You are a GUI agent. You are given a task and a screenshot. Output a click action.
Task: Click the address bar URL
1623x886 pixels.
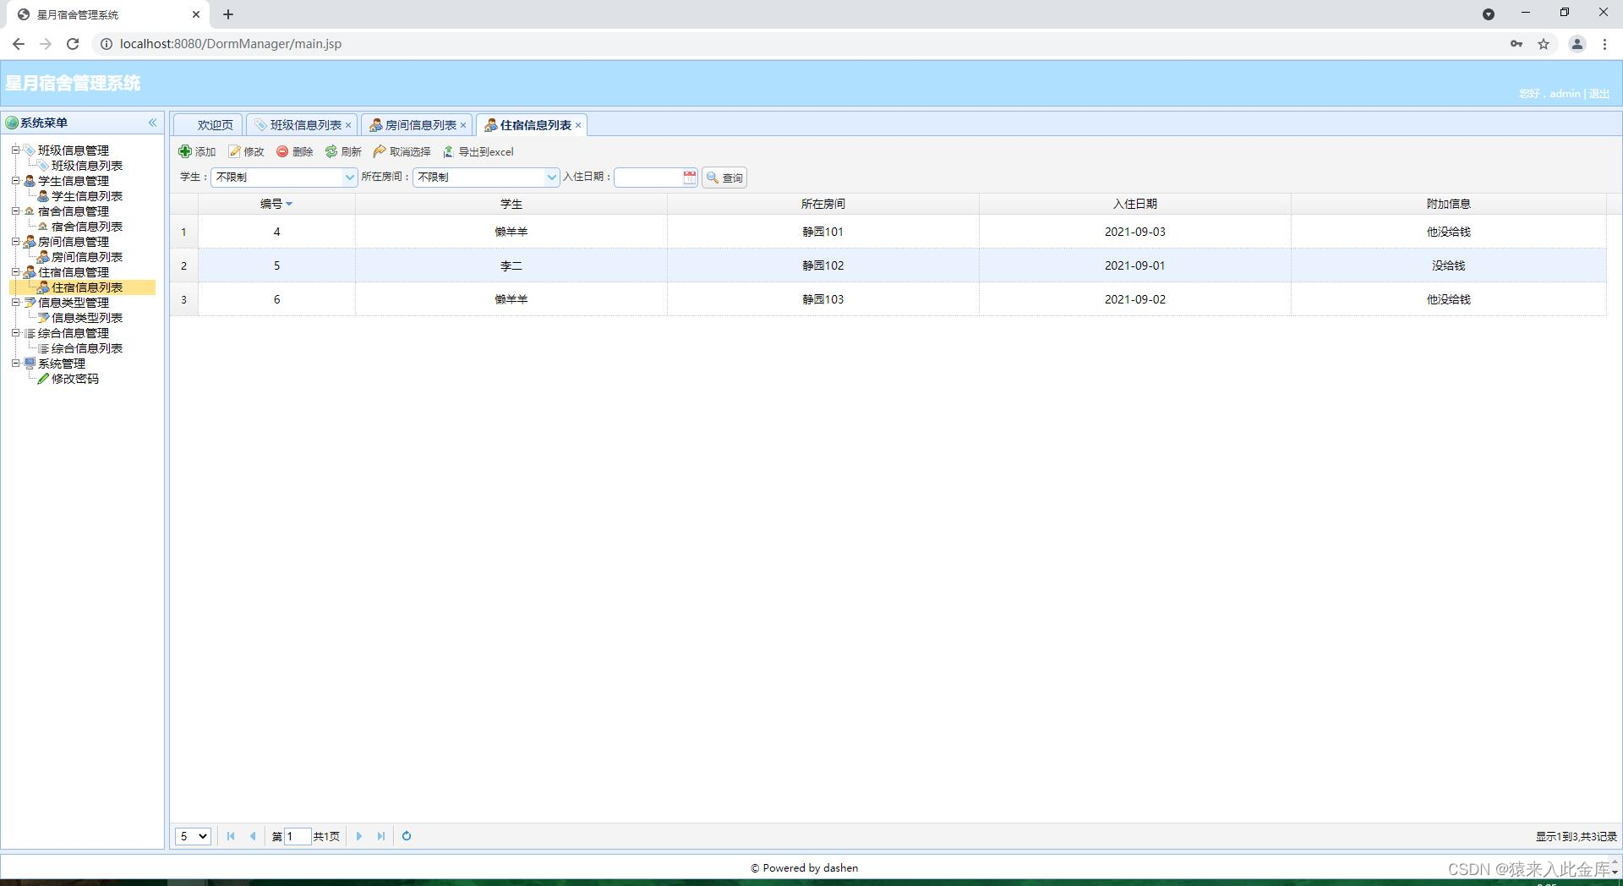coord(231,44)
